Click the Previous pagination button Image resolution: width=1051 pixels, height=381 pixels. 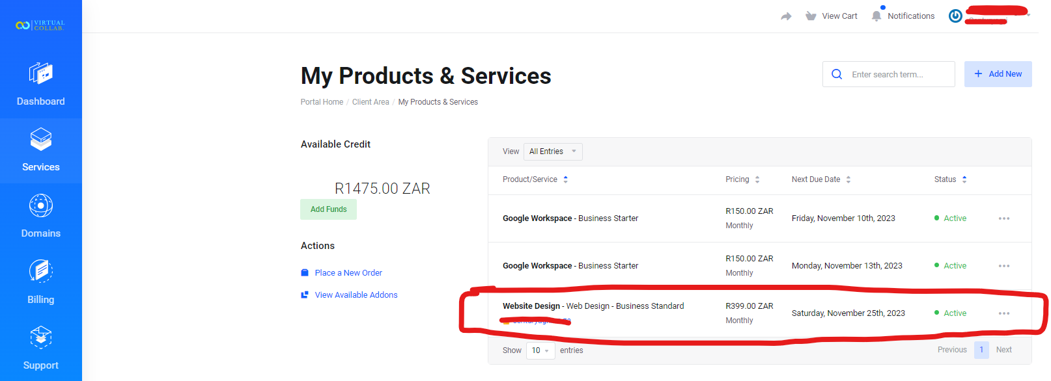coord(952,350)
